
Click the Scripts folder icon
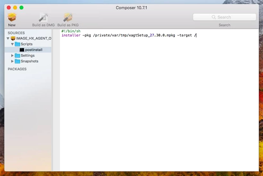pyautogui.click(x=17, y=44)
